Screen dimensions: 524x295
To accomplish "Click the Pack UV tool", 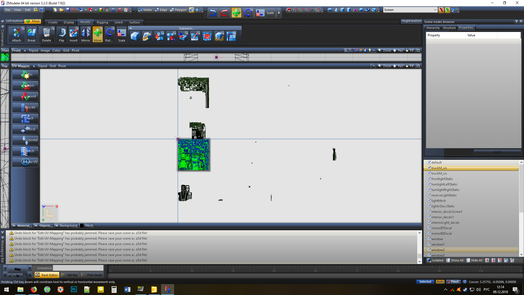I will (x=25, y=118).
